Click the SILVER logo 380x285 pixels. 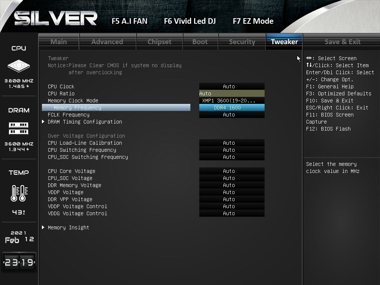56,19
